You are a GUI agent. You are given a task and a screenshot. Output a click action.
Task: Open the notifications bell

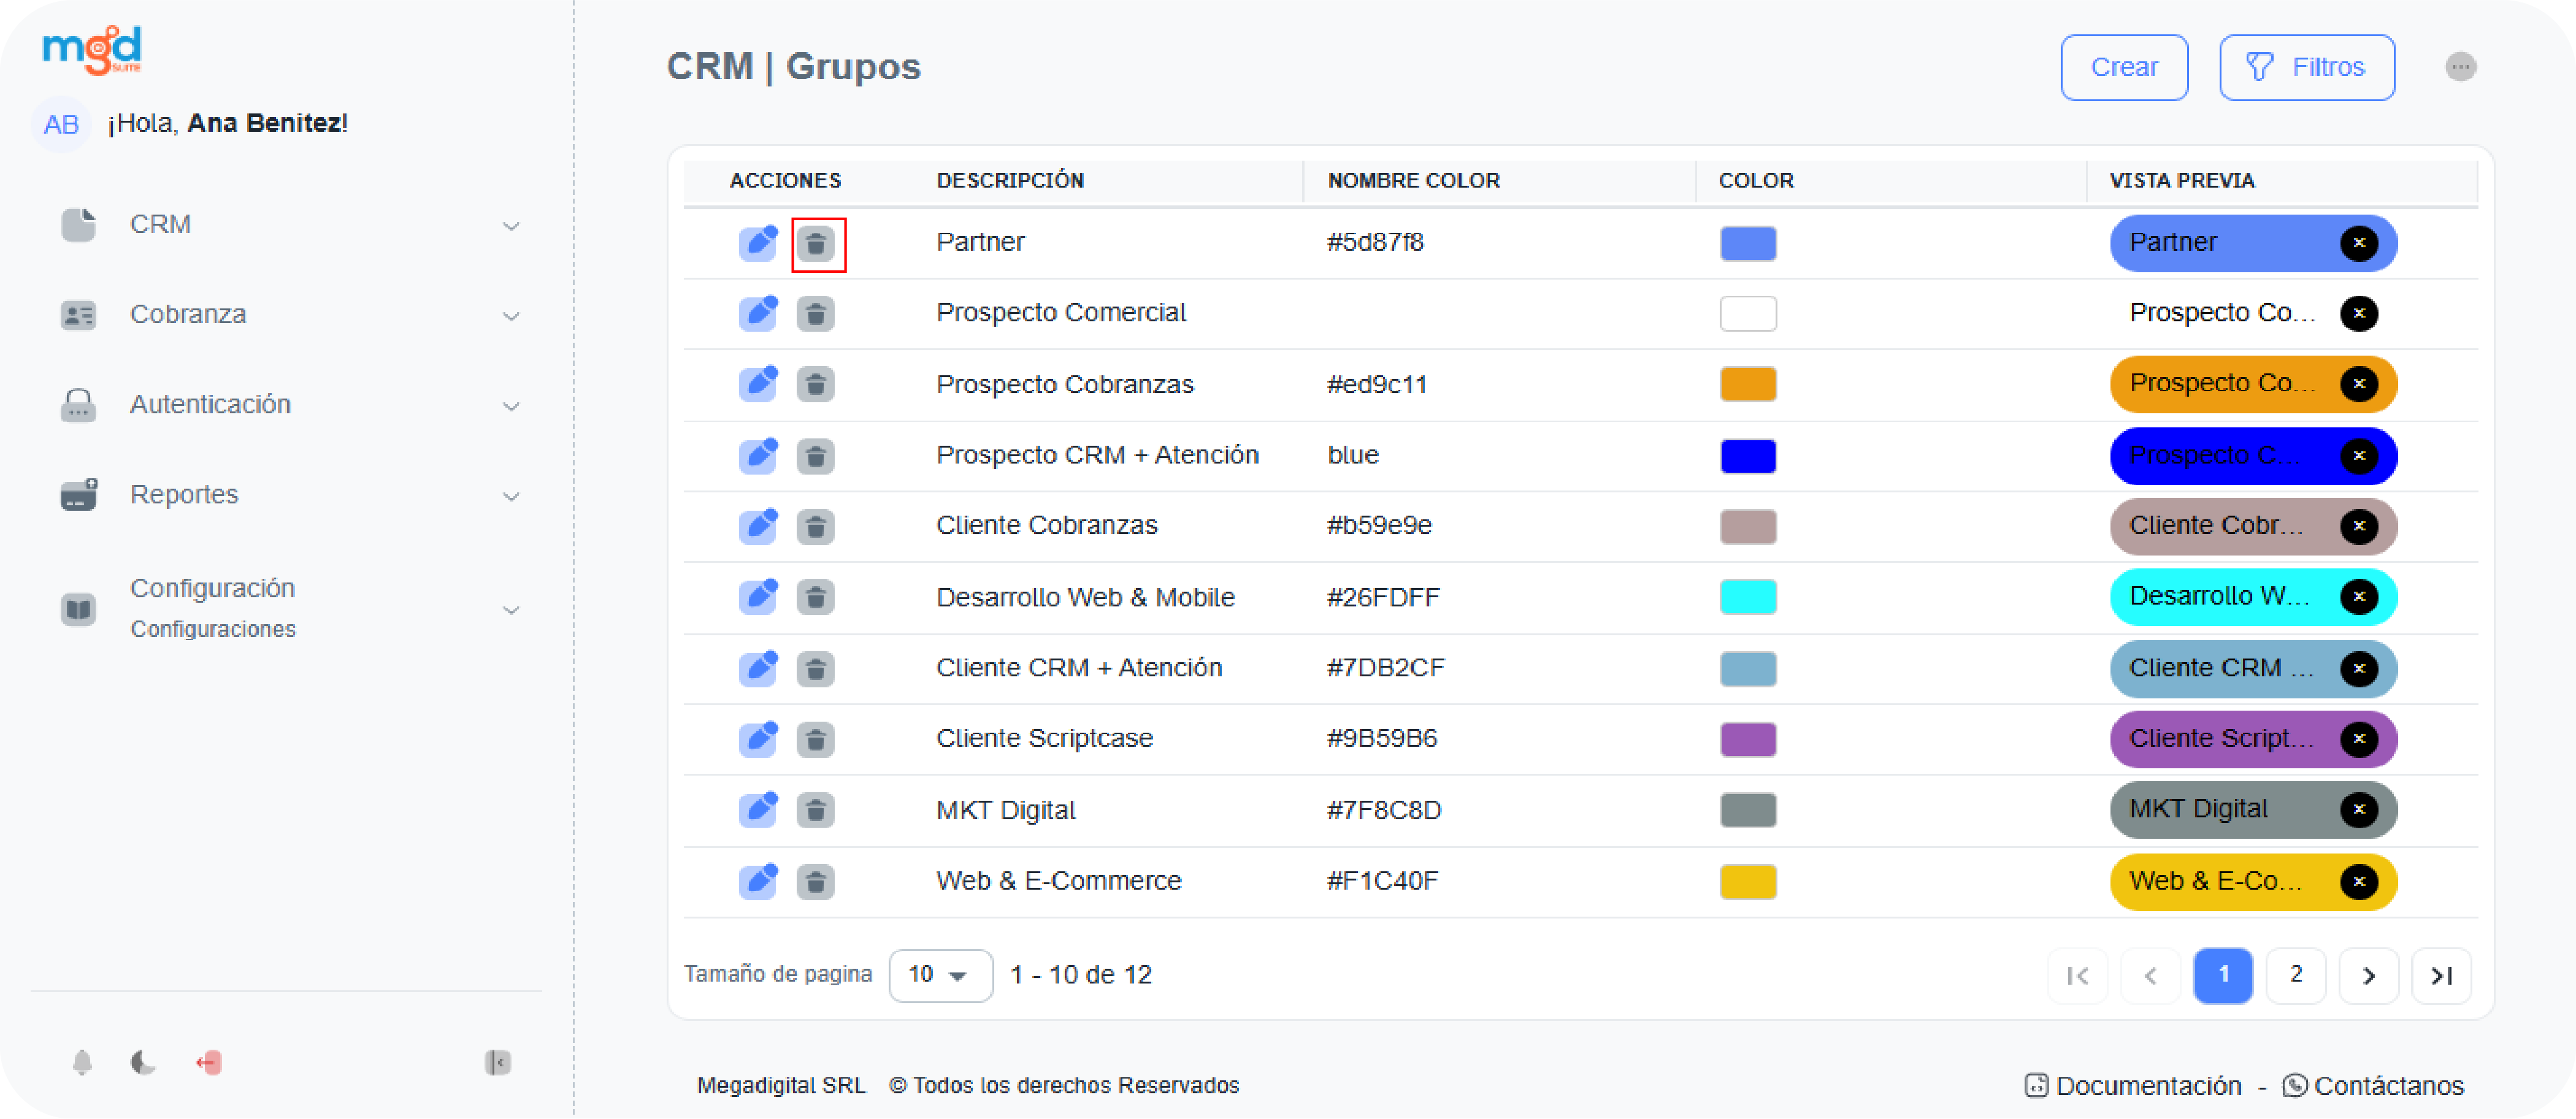tap(83, 1062)
